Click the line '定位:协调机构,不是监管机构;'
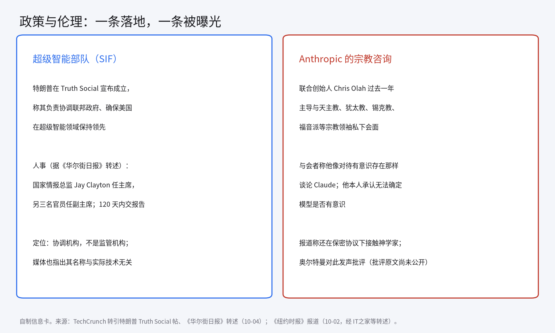555x333 pixels. point(81,243)
